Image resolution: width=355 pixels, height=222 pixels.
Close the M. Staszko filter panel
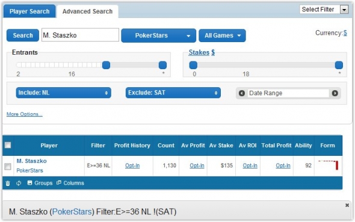(347, 205)
